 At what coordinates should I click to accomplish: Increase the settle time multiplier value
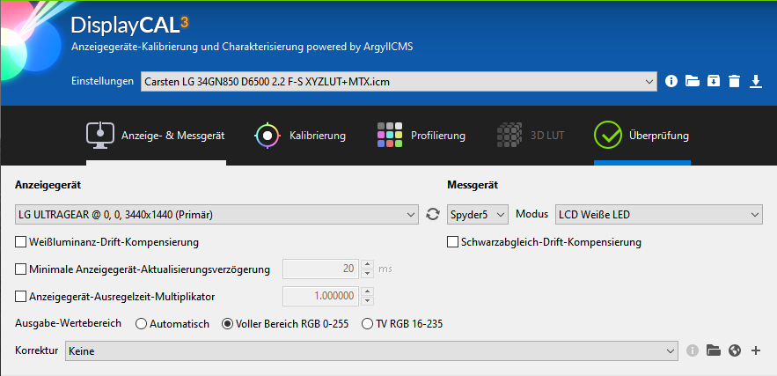point(367,291)
